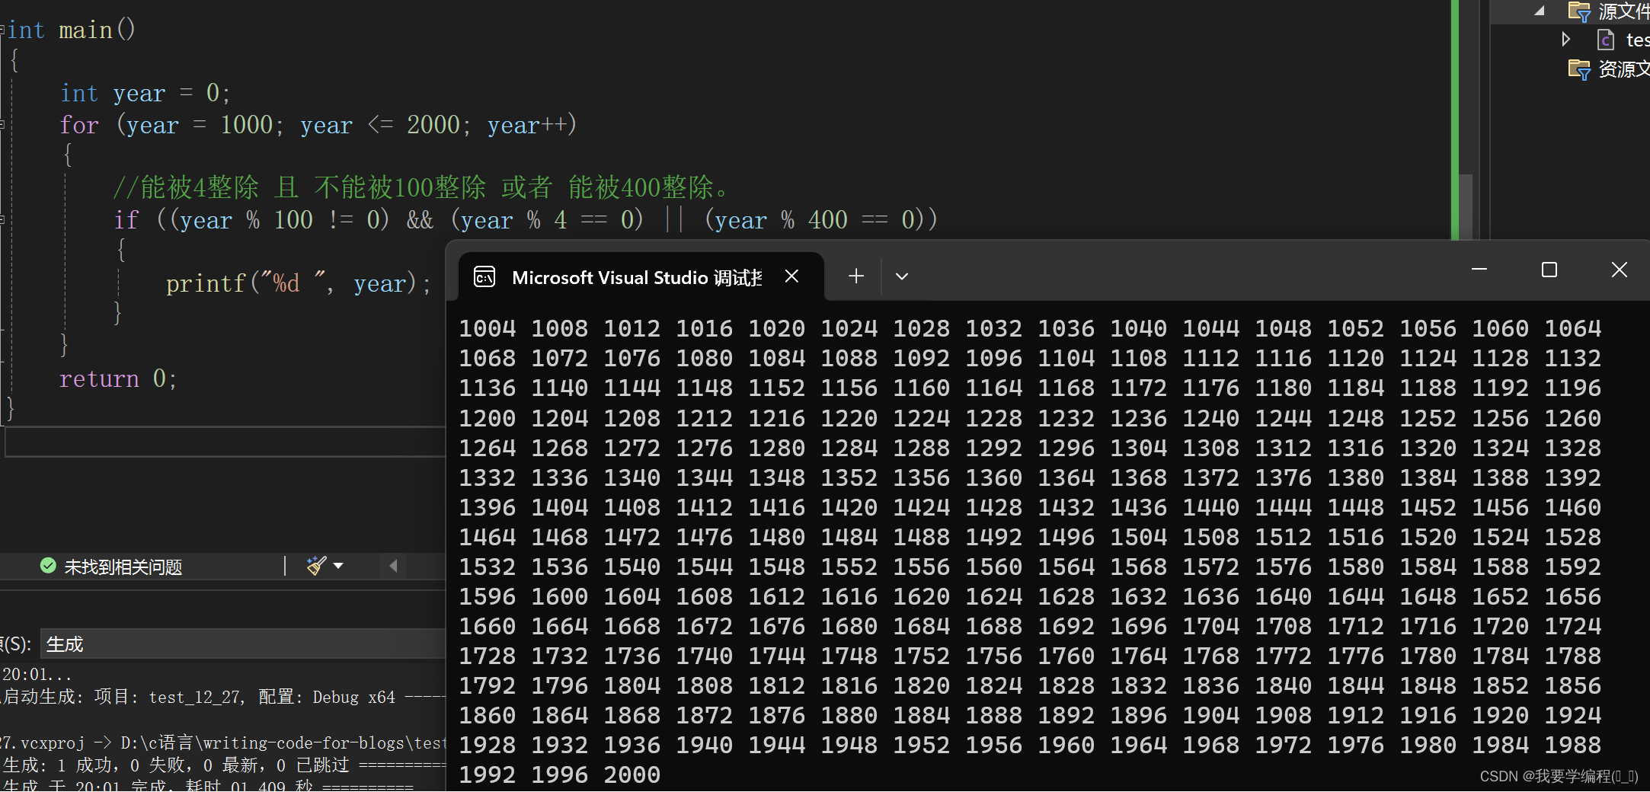Click the value 1004 in console output
The image size is (1650, 792).
click(487, 328)
